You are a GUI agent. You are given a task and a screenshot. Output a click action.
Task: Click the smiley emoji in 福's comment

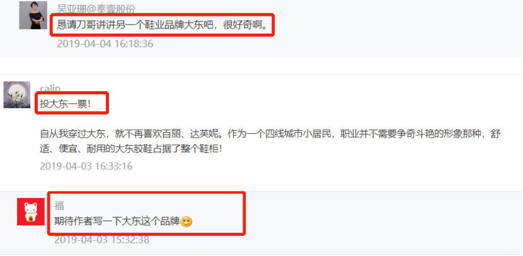187,221
